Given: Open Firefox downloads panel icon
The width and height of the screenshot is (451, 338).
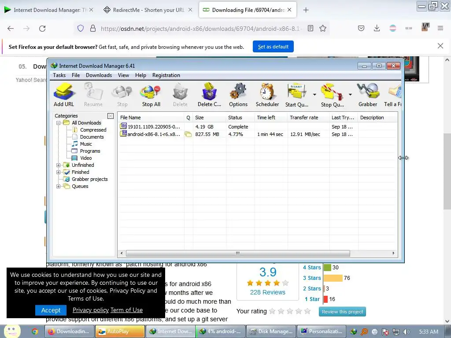Looking at the screenshot, I should [x=377, y=28].
